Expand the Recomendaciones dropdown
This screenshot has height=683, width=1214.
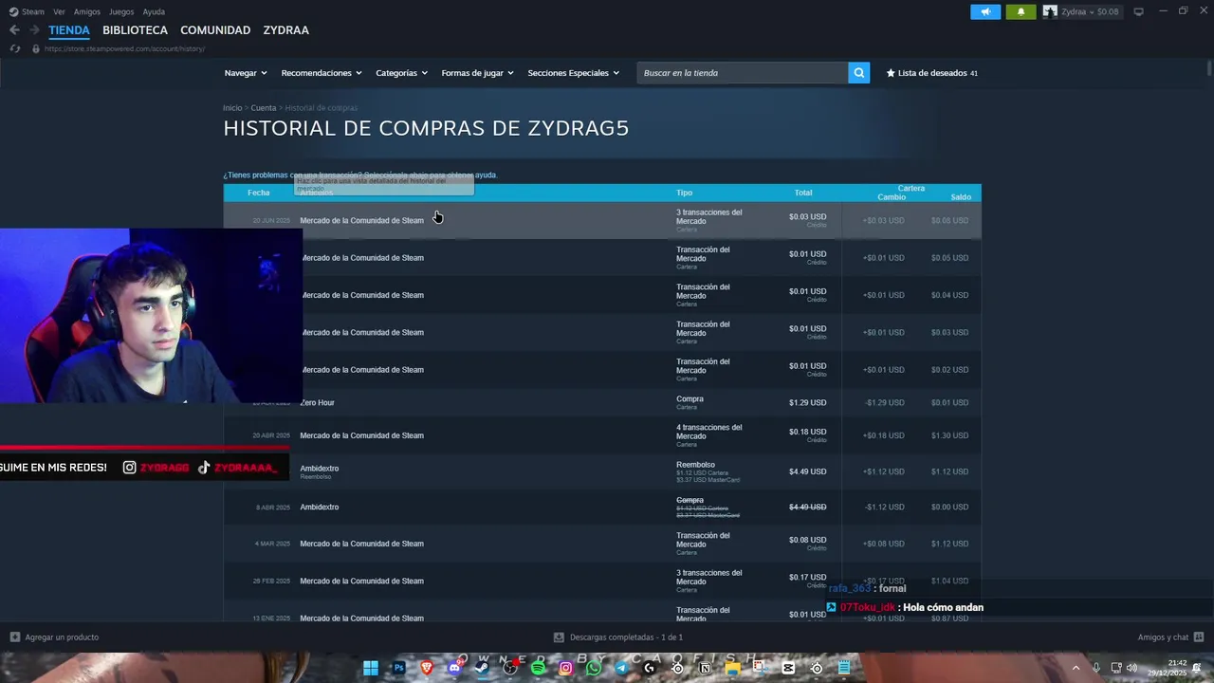pyautogui.click(x=322, y=73)
